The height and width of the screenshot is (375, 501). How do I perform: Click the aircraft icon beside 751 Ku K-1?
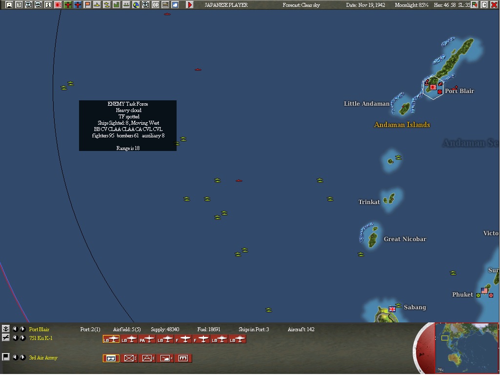tap(5, 338)
